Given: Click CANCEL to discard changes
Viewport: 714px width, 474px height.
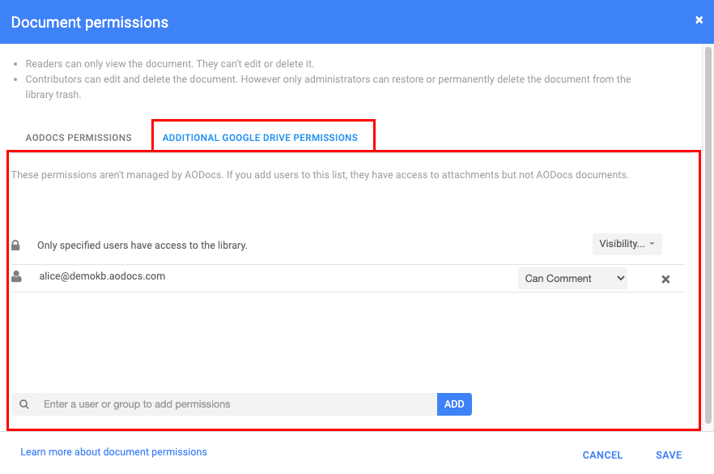Looking at the screenshot, I should point(602,455).
